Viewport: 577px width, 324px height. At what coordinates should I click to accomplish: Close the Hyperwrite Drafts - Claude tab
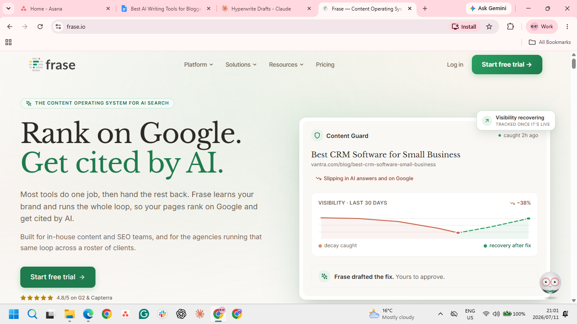point(309,8)
